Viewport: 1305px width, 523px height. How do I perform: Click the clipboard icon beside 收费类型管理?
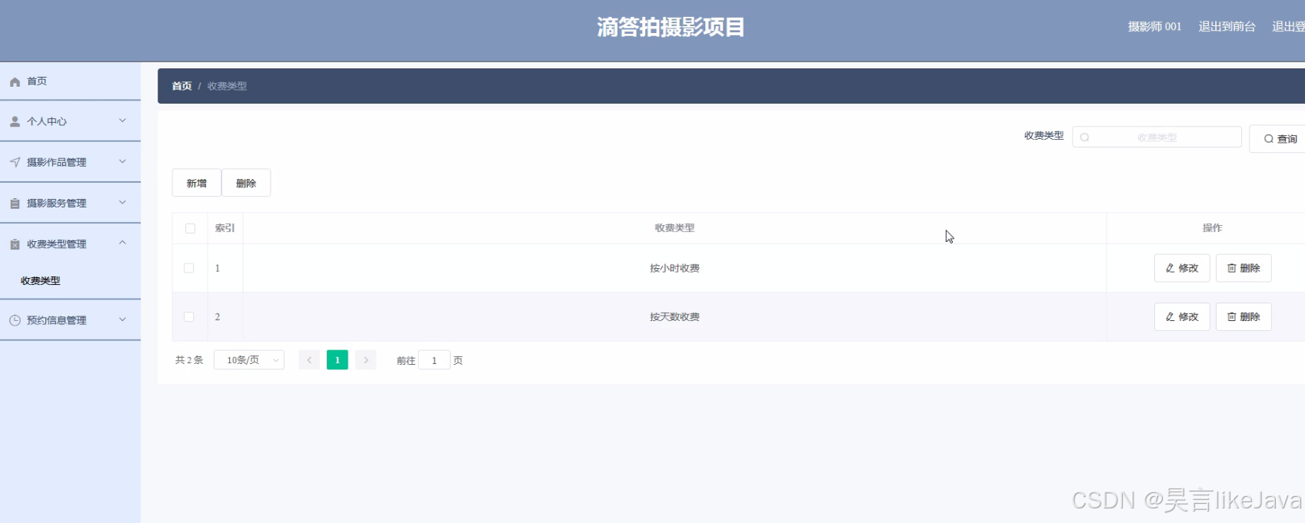click(15, 244)
